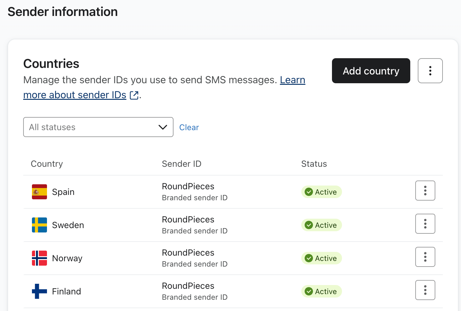Click the three-dot icon on the Sweden row
The image size is (461, 311).
425,224
